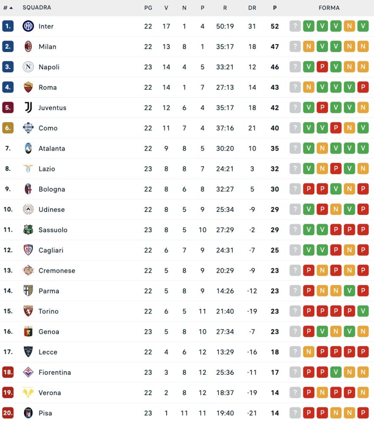374x423 pixels.
Task: Click Inter's gray question mark form badge
Action: (295, 26)
